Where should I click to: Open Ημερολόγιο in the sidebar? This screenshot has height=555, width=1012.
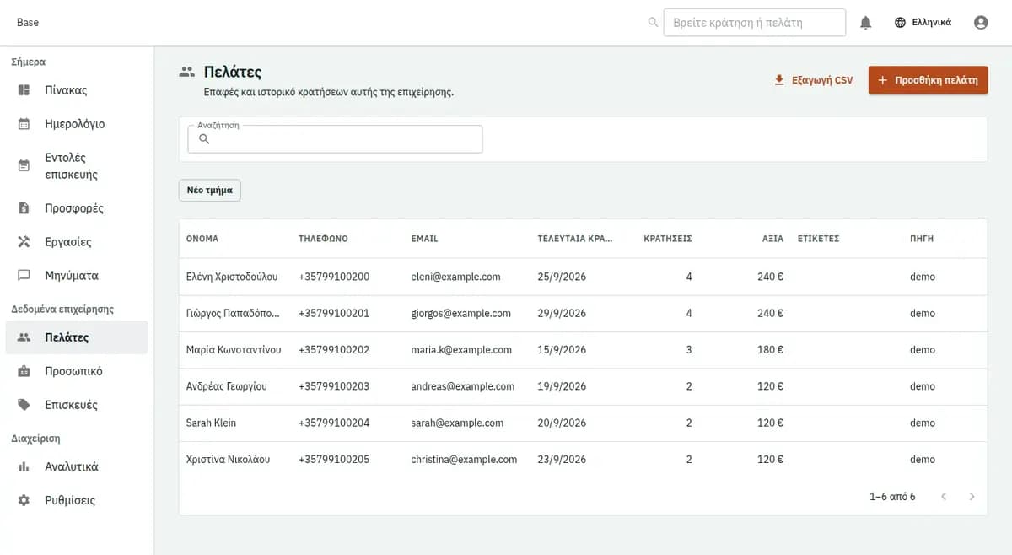tap(77, 124)
